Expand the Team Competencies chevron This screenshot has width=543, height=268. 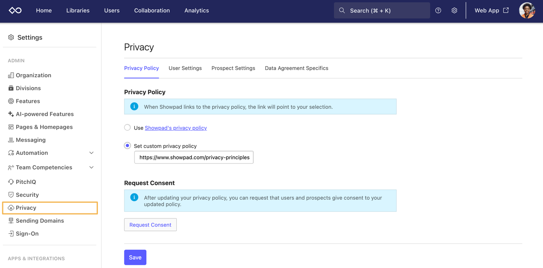tap(91, 168)
